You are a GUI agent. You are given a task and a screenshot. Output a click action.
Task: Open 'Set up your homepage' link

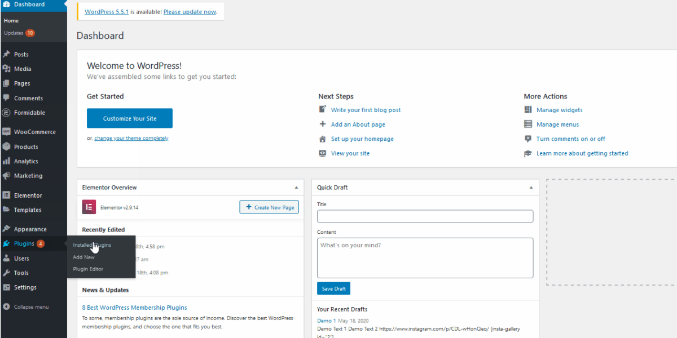[x=363, y=139]
